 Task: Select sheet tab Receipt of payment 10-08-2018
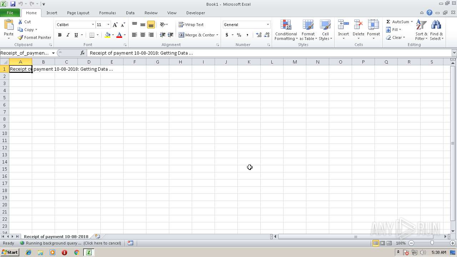coord(56,237)
